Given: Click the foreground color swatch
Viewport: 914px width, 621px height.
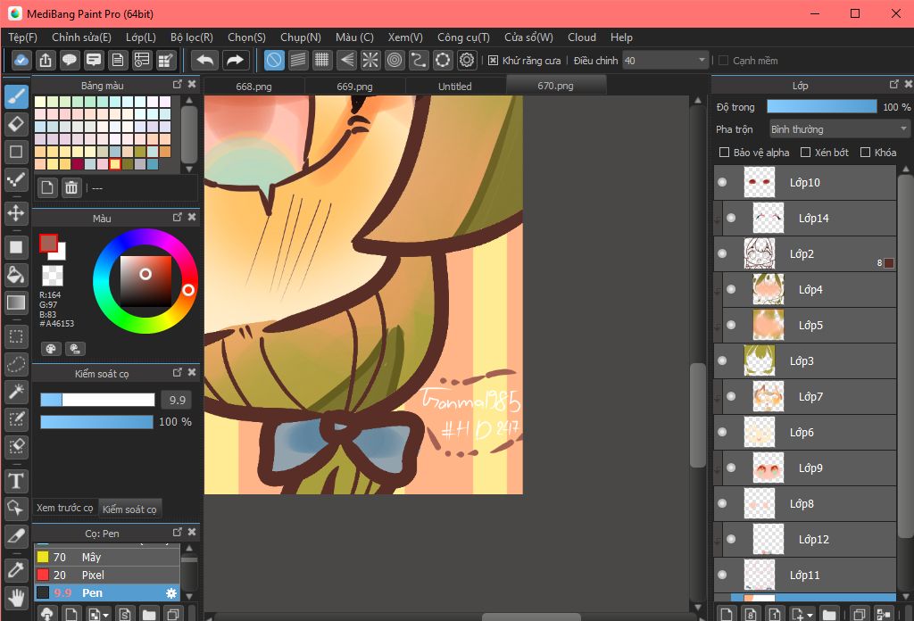Looking at the screenshot, I should click(48, 243).
